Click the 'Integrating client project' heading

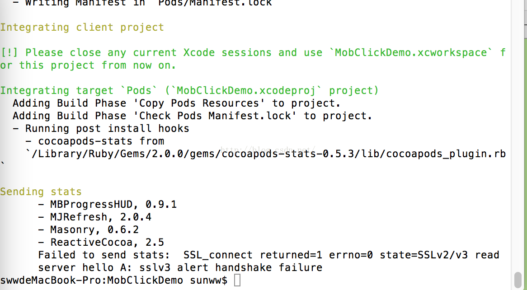(x=82, y=27)
